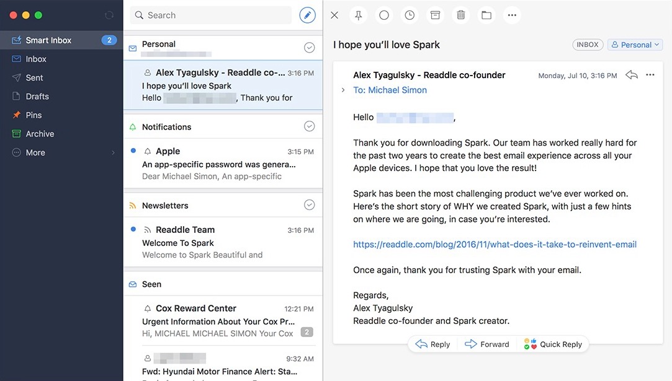Click the open-envelope icon of the Seen section

(x=133, y=284)
